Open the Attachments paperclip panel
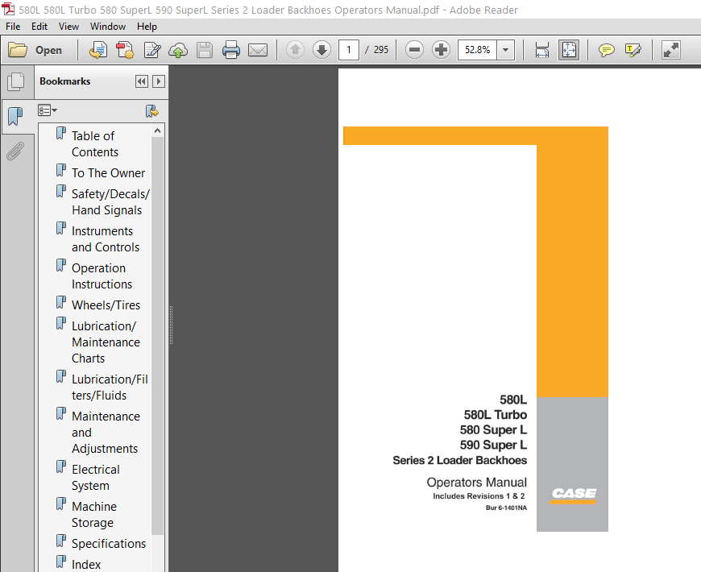The height and width of the screenshot is (572, 701). tap(15, 151)
